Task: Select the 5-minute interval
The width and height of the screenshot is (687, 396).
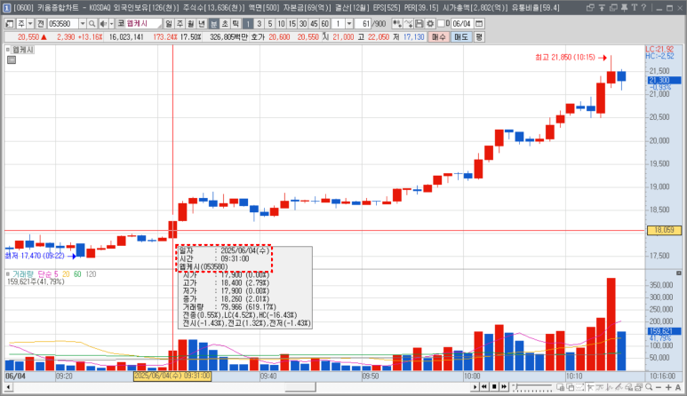Action: (270, 24)
